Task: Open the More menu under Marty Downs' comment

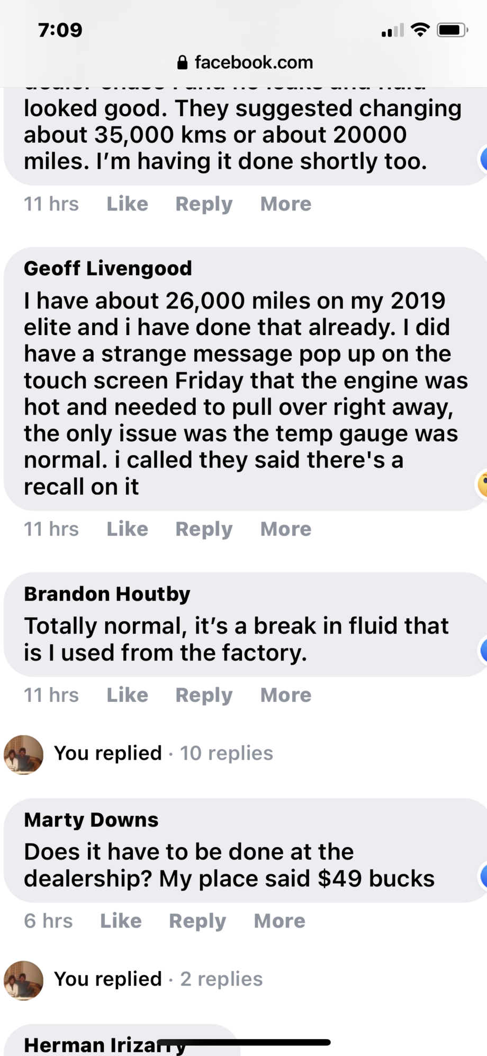Action: [x=279, y=921]
